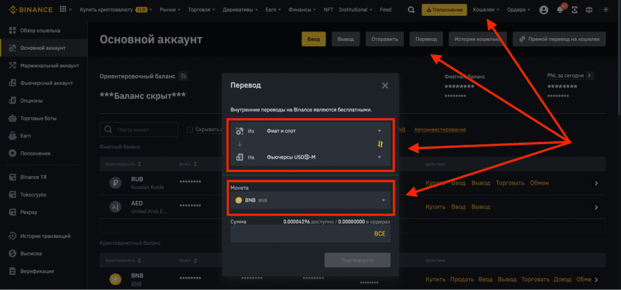Image resolution: width=621 pixels, height=290 pixels.
Task: Expand the Earn top menu
Action: click(x=274, y=10)
